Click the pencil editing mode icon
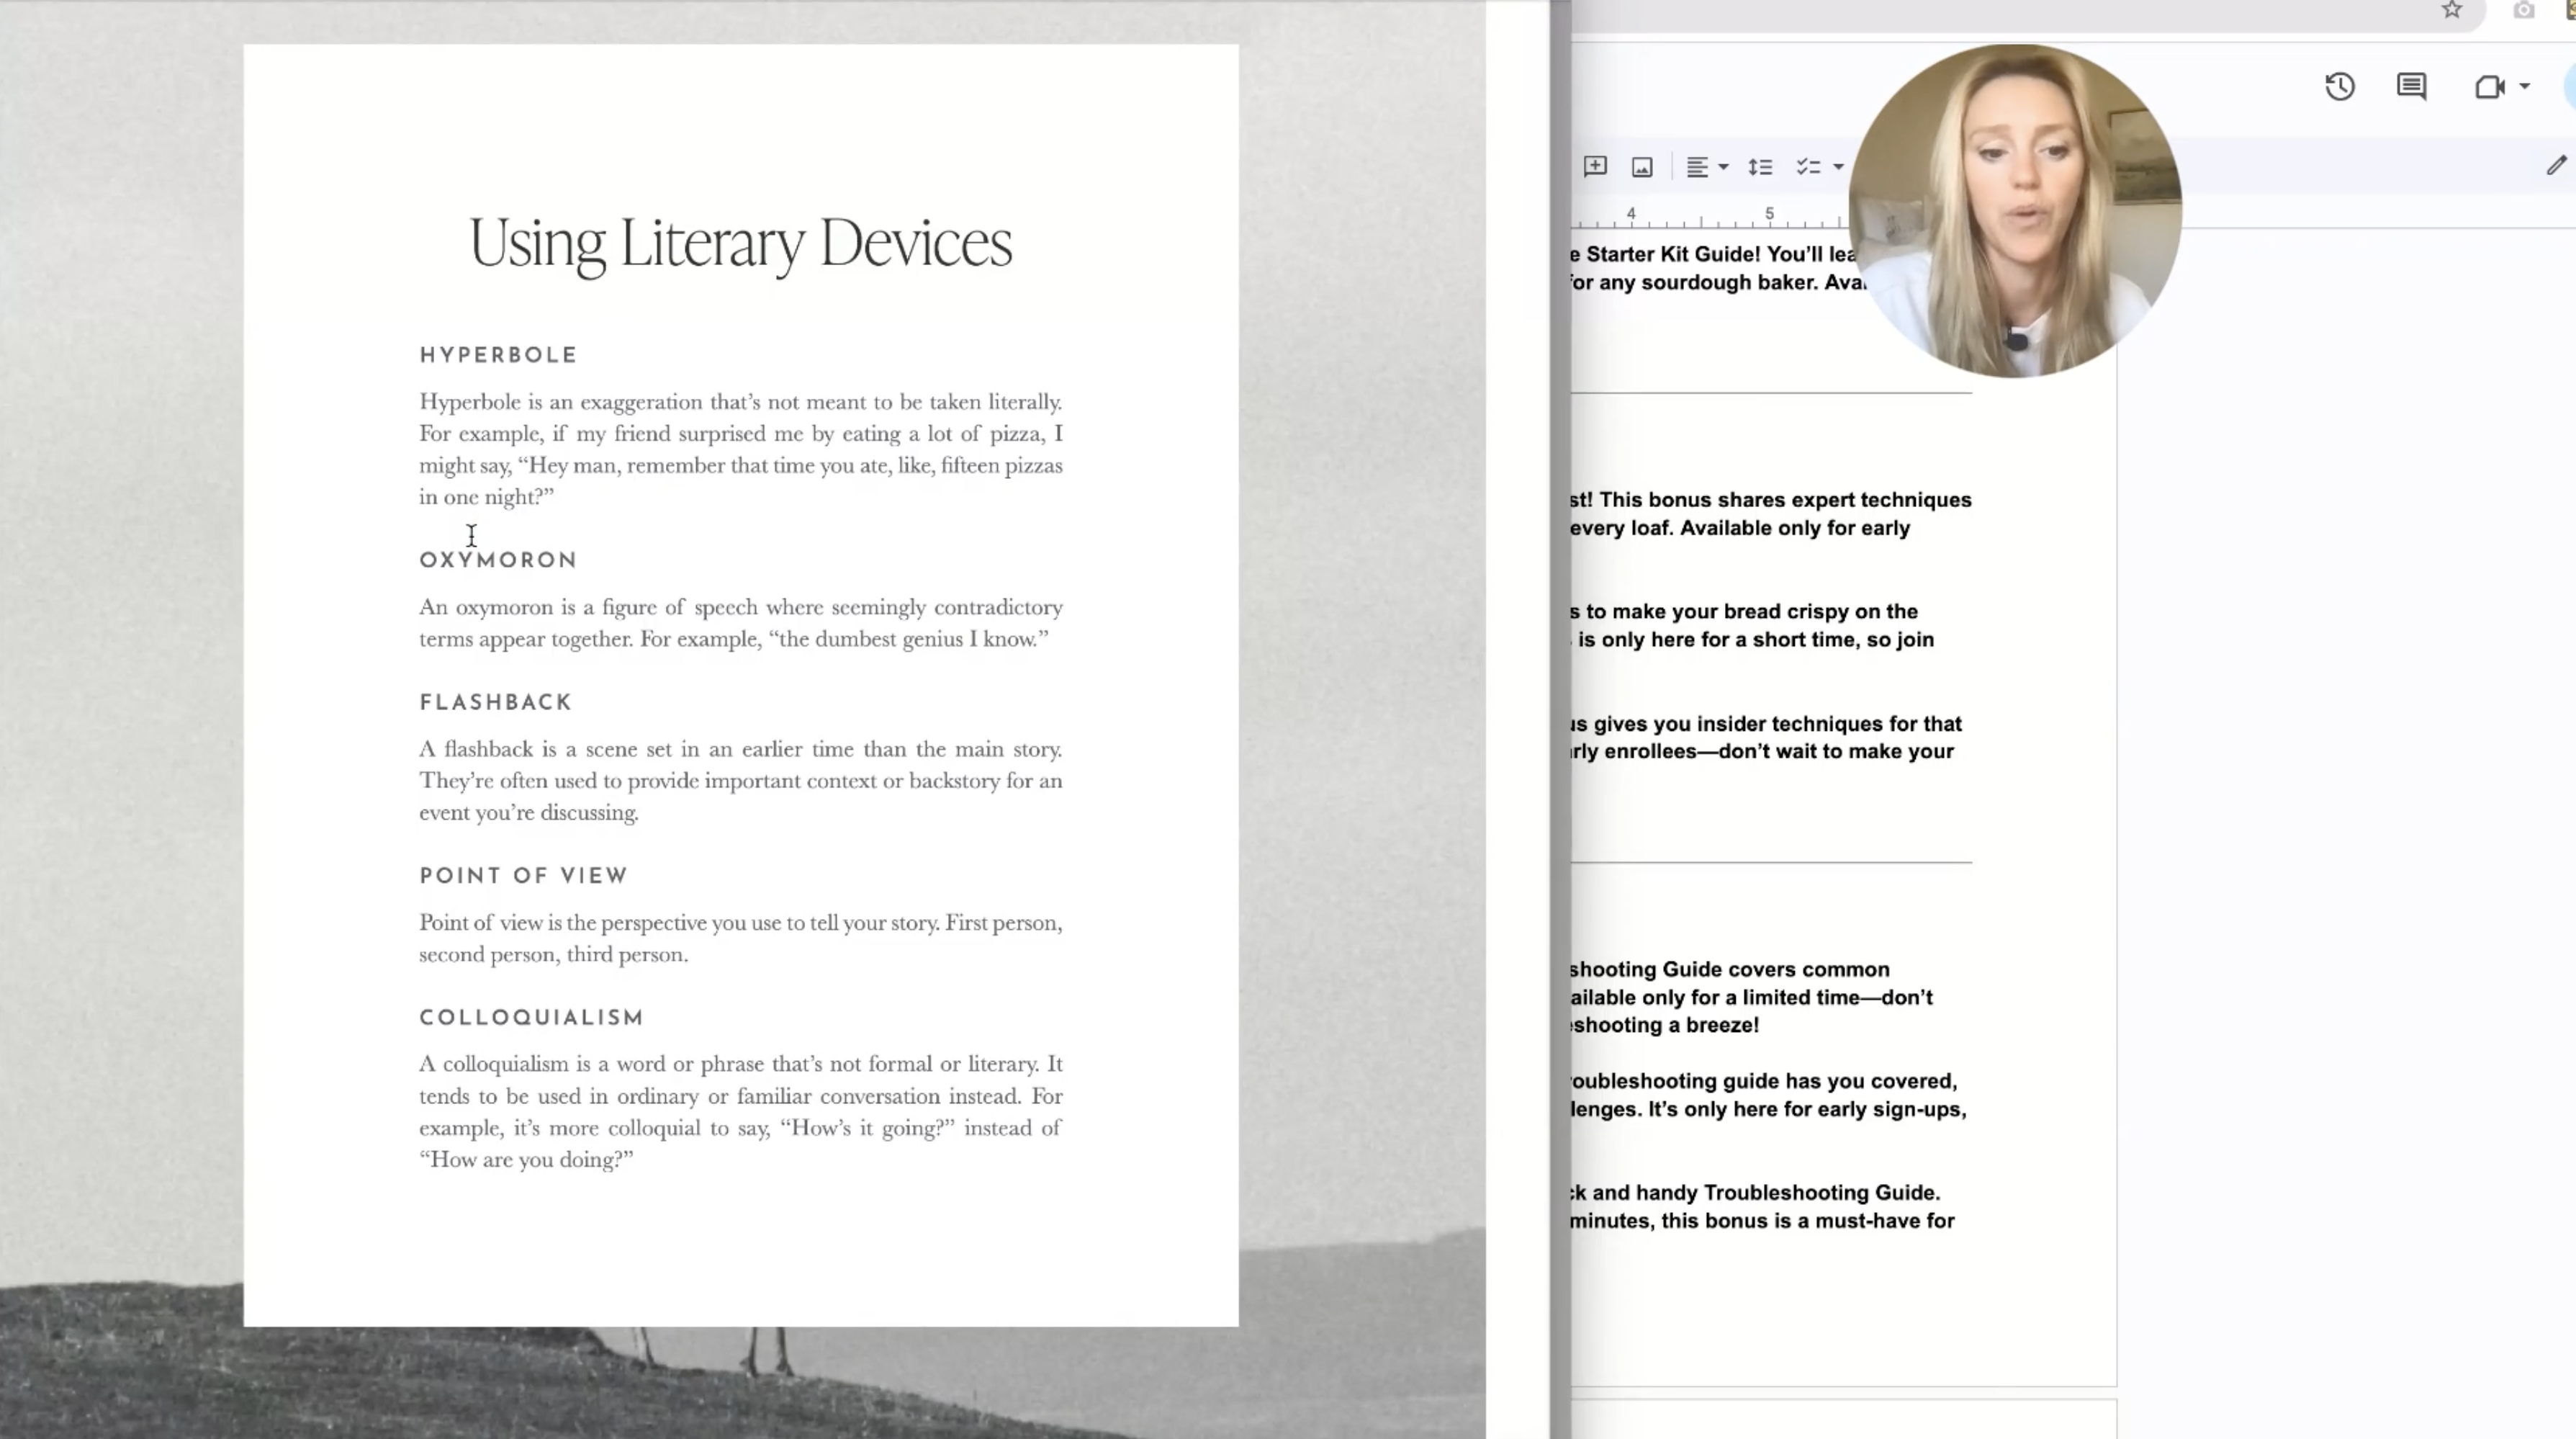The width and height of the screenshot is (2576, 1439). pos(2556,166)
